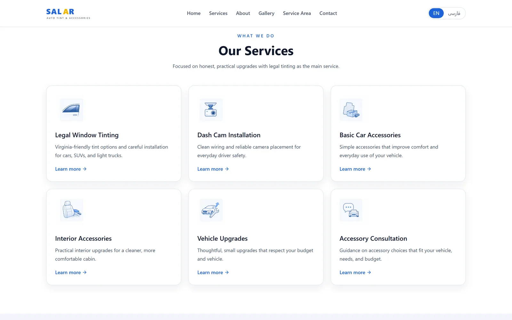Click the Basic Car Accessories heading
512x320 pixels.
coord(370,135)
